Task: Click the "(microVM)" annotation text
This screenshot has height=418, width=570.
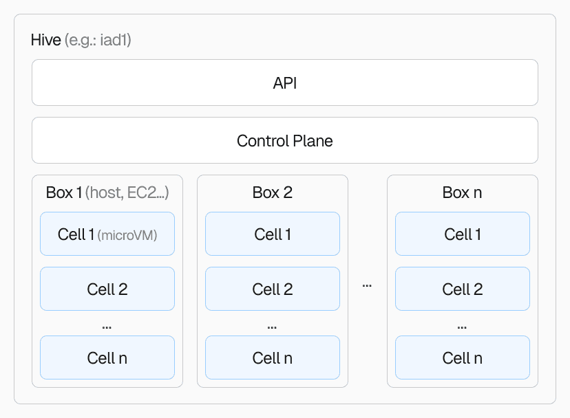Action: (x=128, y=235)
